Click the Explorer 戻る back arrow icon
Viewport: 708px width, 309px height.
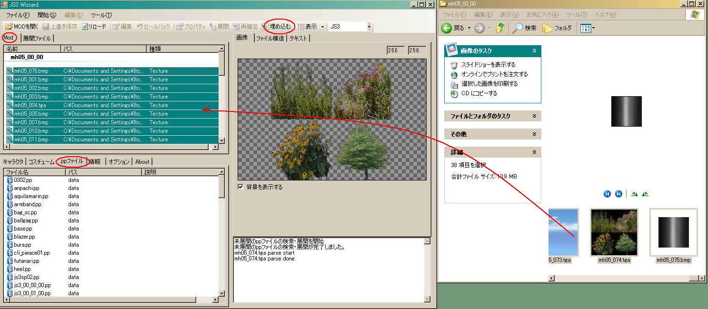[x=447, y=28]
